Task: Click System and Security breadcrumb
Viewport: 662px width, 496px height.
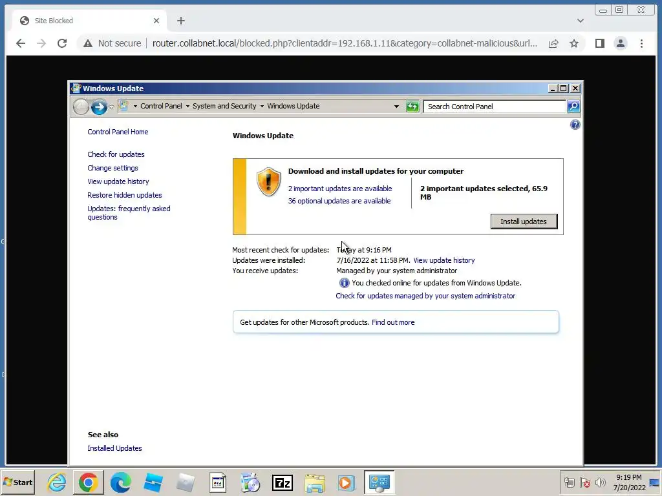Action: 224,107
